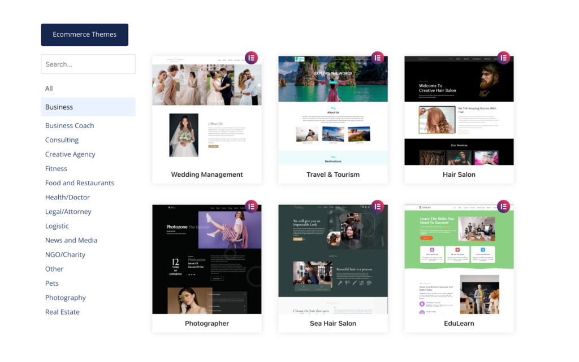Screen dimensions: 579x362
Task: Focus the Search input field
Action: point(88,64)
